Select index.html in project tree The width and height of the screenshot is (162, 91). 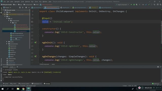pos(13,48)
